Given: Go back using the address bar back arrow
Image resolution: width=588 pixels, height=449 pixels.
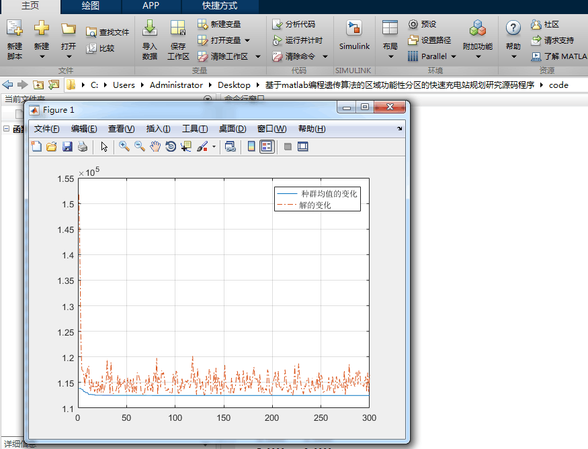Looking at the screenshot, I should (x=7, y=85).
